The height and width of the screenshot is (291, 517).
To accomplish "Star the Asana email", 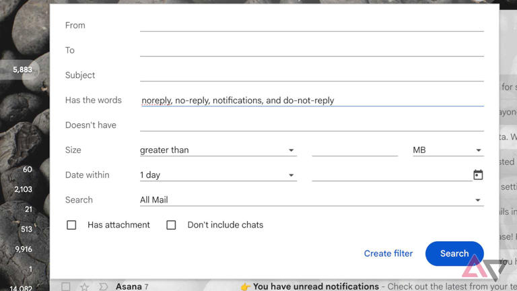I will pos(84,286).
